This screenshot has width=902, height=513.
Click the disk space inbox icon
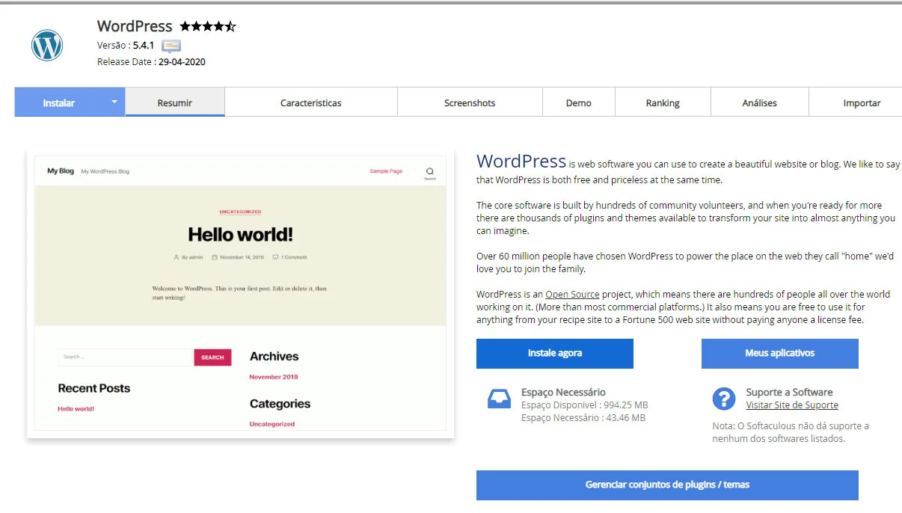(x=499, y=399)
